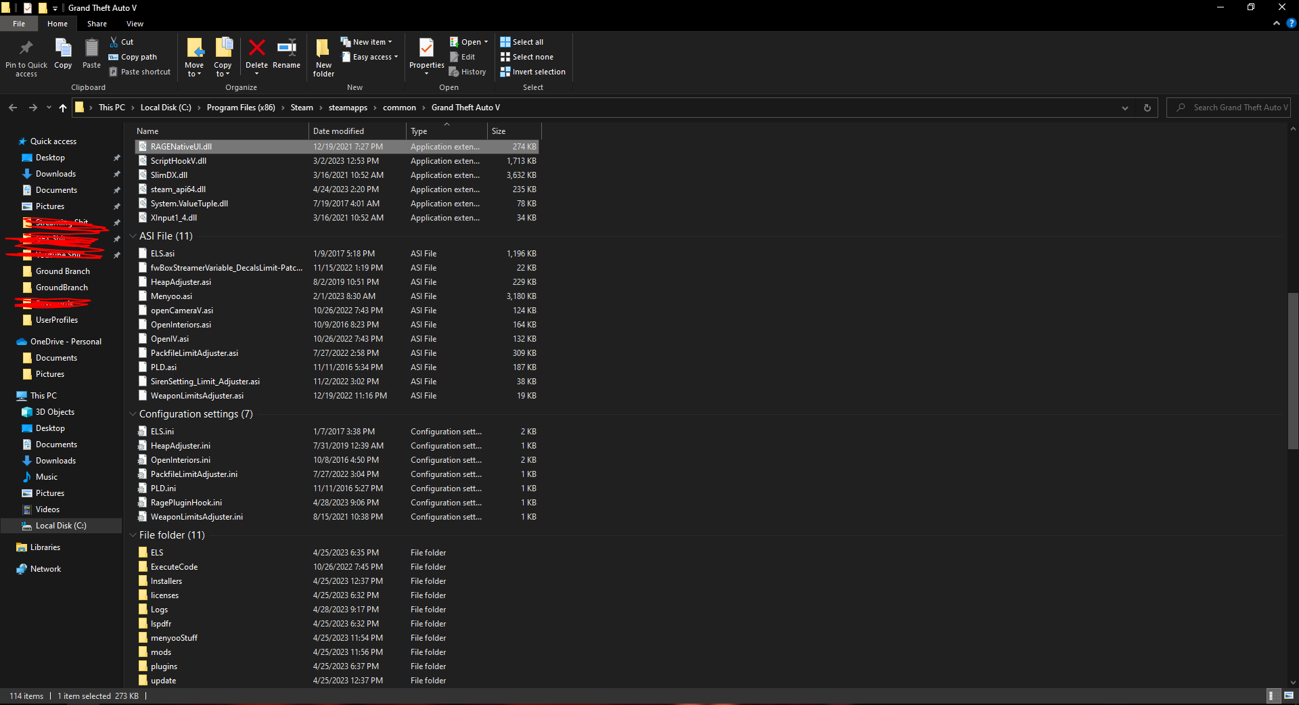The height and width of the screenshot is (705, 1299).
Task: Minimize the ribbon with the chevron
Action: pyautogui.click(x=1276, y=24)
